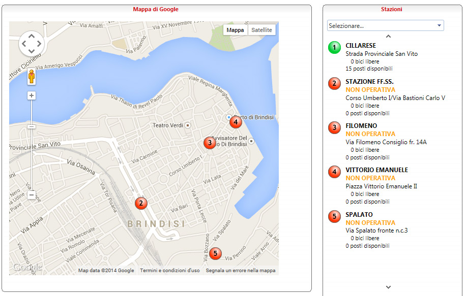466x296 pixels.
Task: Click the Mappa di Google panel title
Action: [x=156, y=9]
